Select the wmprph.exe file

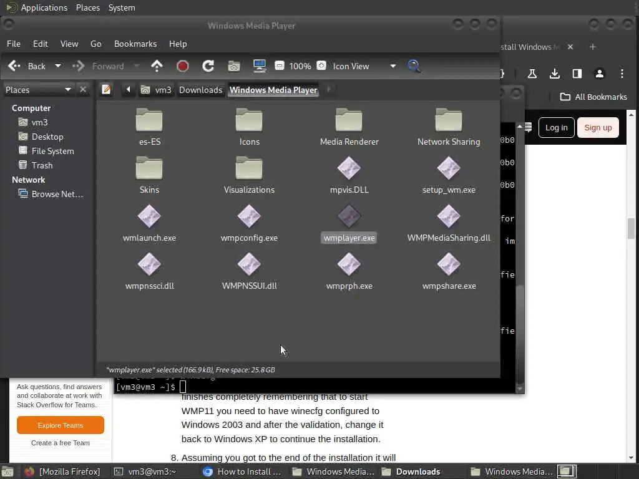point(349,271)
